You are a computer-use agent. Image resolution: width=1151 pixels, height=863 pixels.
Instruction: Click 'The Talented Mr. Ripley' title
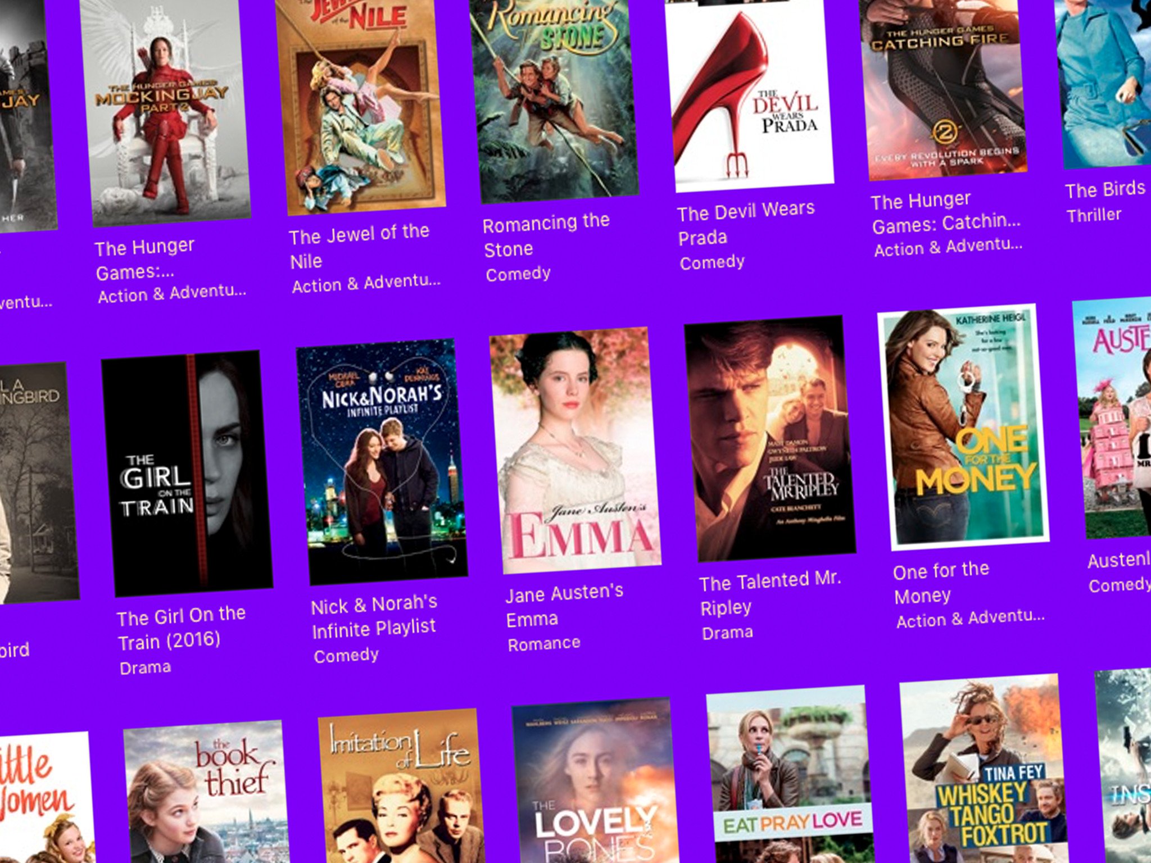(771, 593)
